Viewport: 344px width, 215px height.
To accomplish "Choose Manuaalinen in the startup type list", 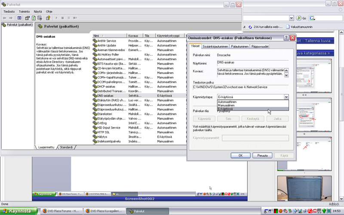I will [226, 105].
